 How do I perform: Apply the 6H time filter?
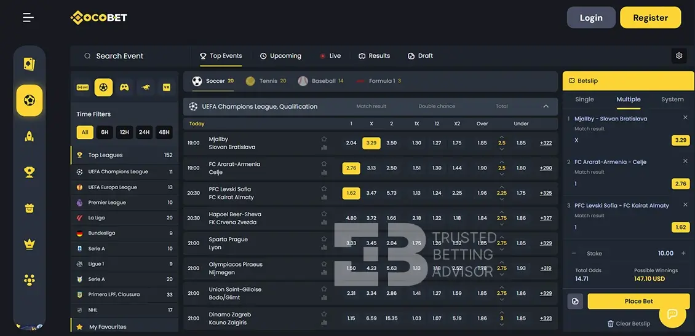[x=105, y=132]
